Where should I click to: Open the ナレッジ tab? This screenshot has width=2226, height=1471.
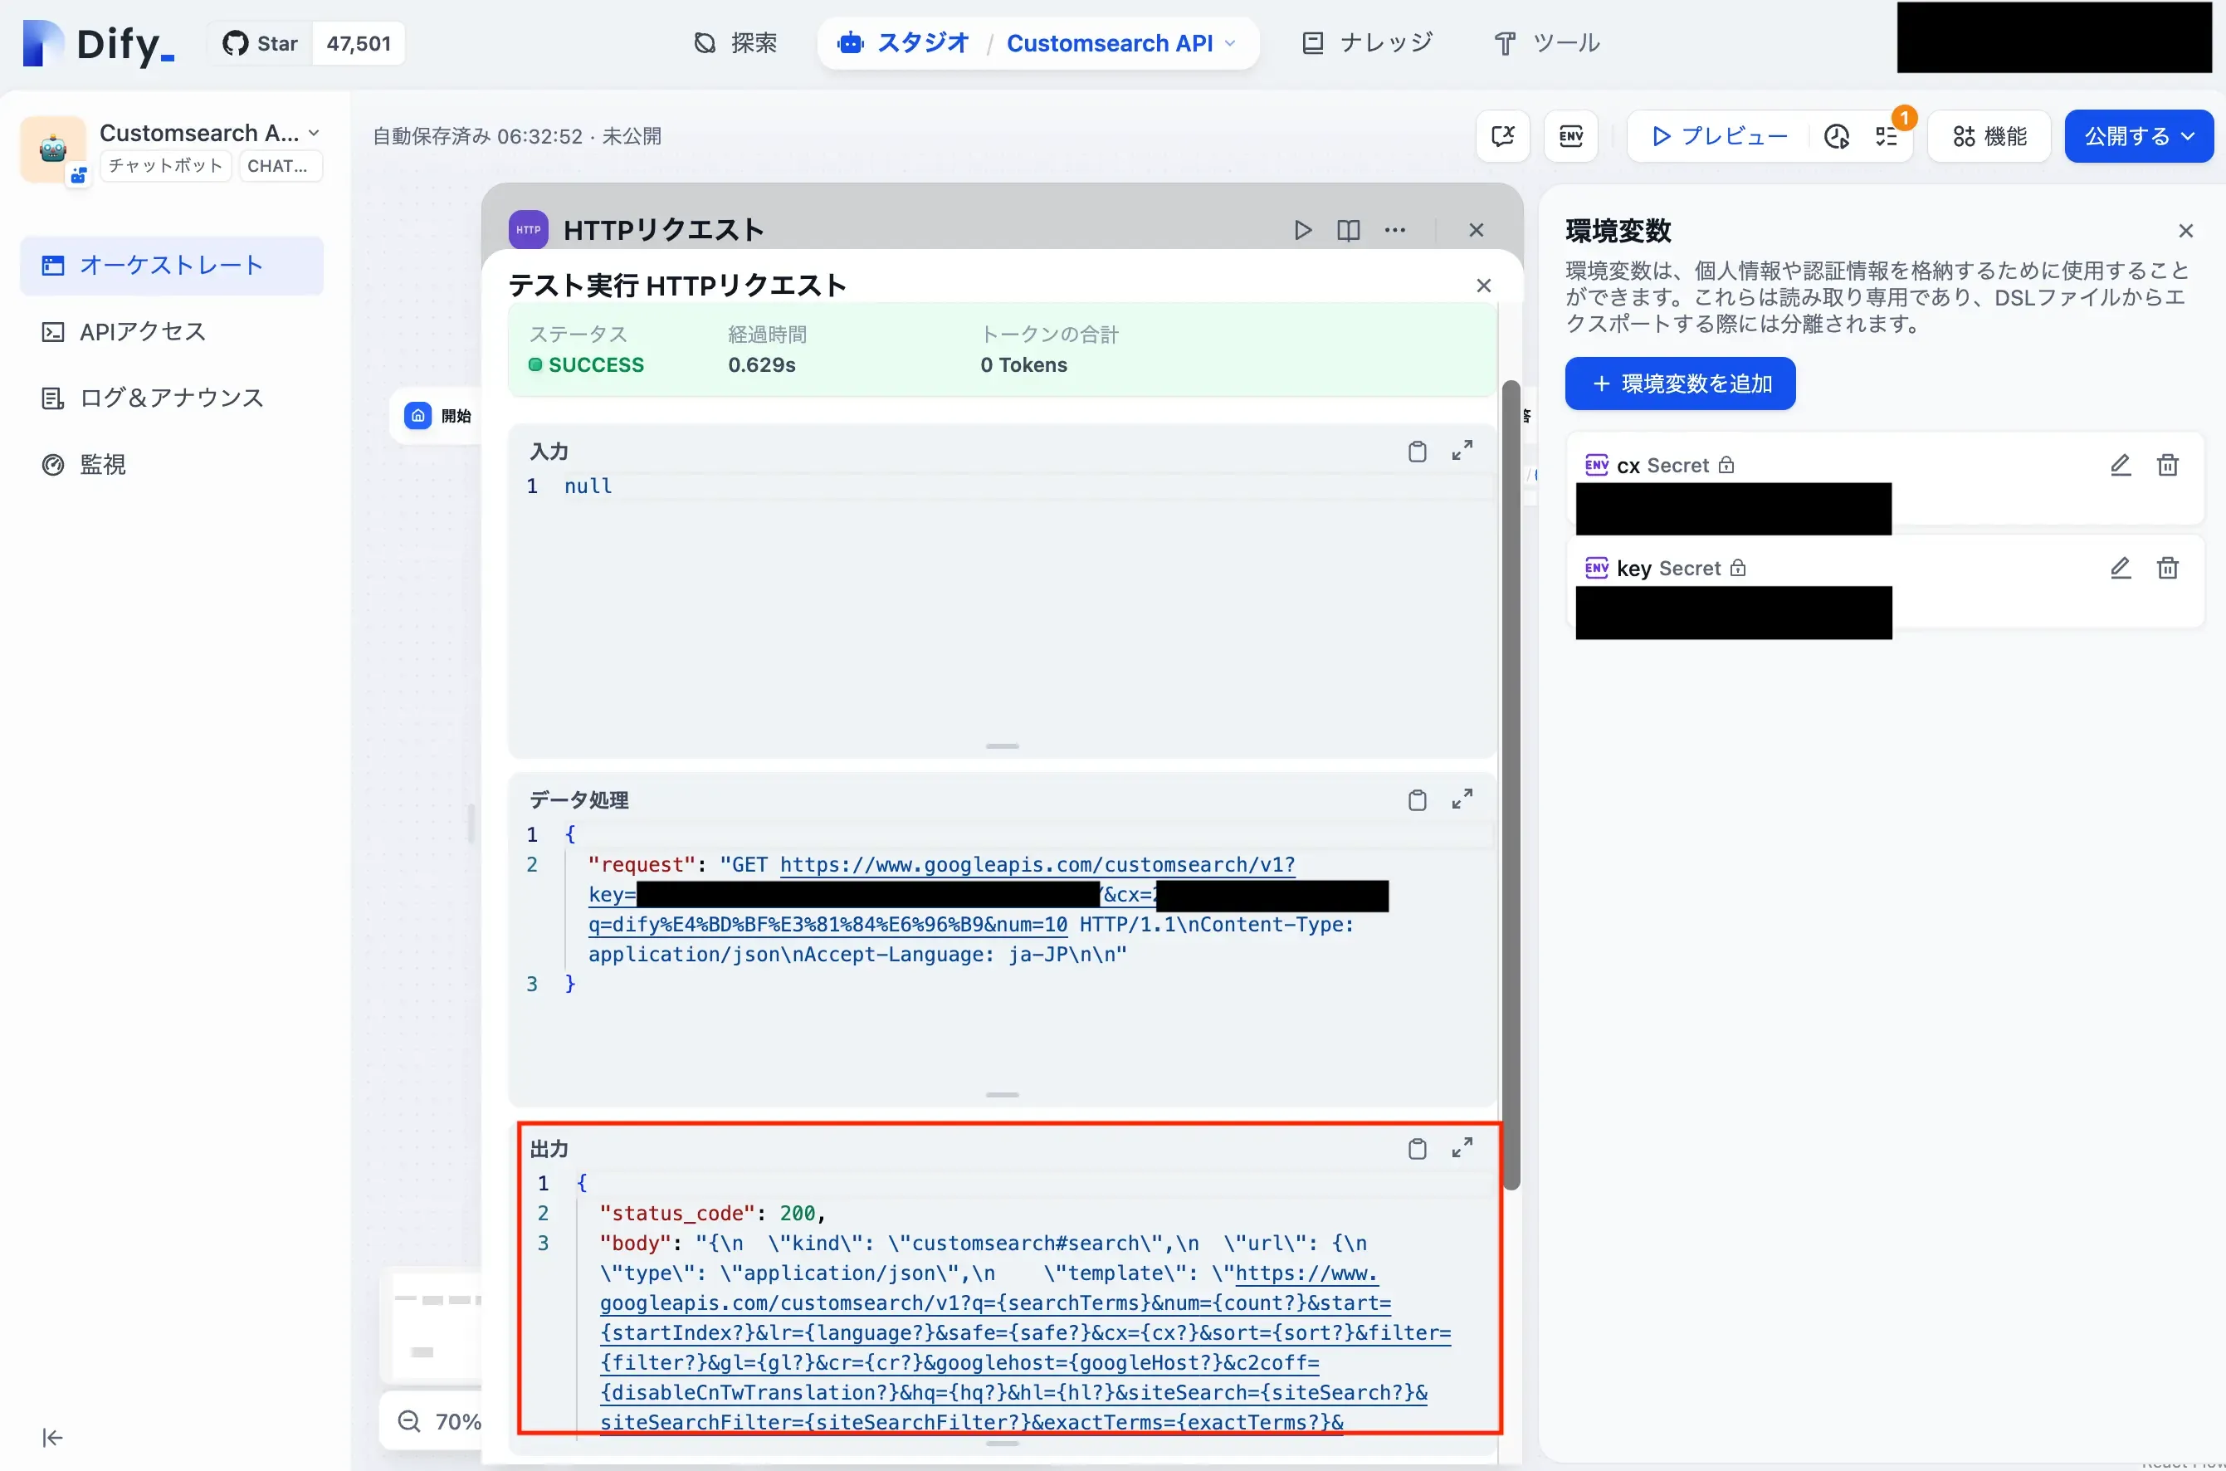tap(1368, 43)
